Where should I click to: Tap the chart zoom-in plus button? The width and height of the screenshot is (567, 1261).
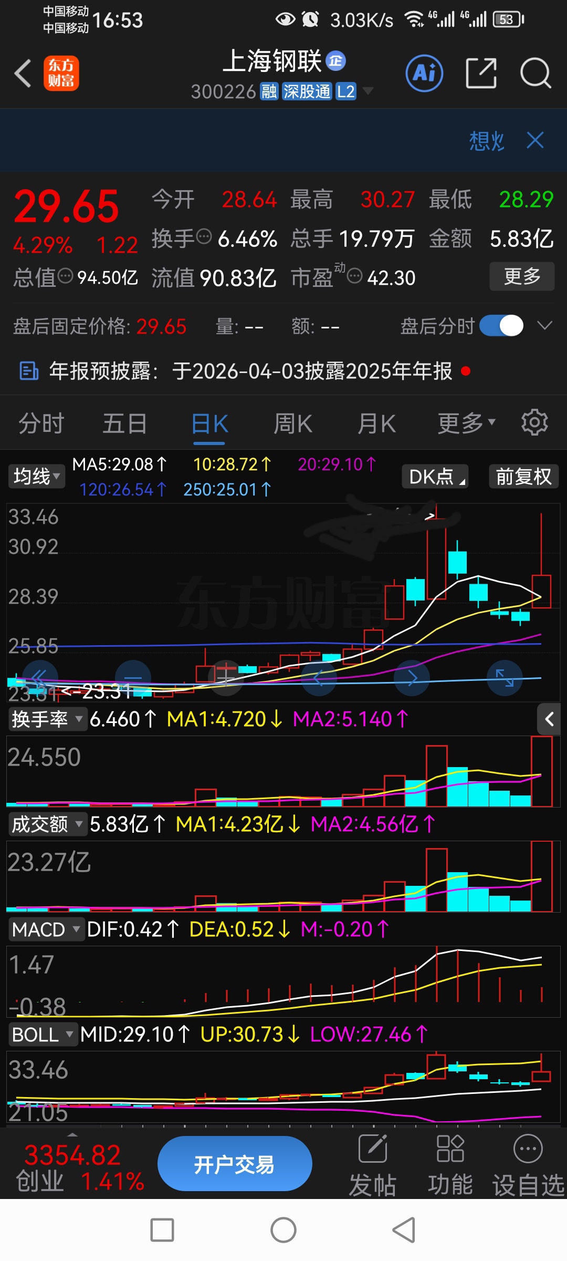(226, 678)
